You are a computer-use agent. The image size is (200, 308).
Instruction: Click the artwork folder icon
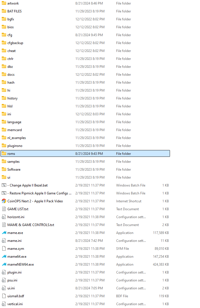(4, 3)
